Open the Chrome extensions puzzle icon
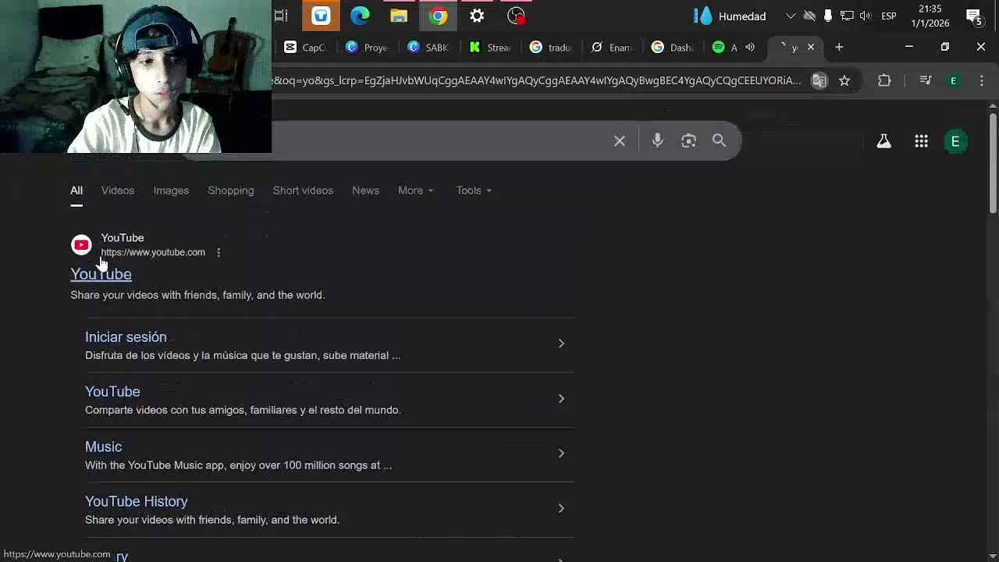Screen dimensions: 999x562 884,80
